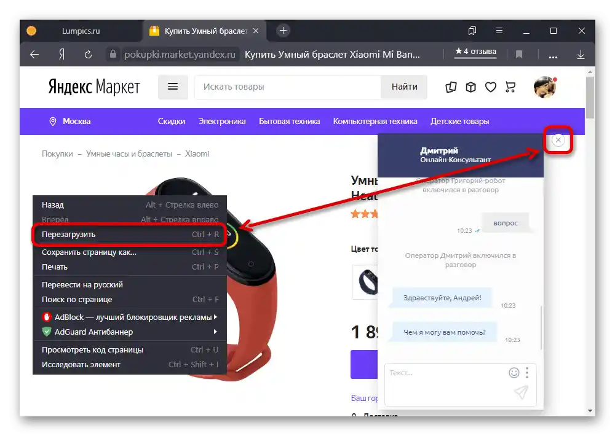
Task: Open the Электроника category
Action: (x=222, y=122)
